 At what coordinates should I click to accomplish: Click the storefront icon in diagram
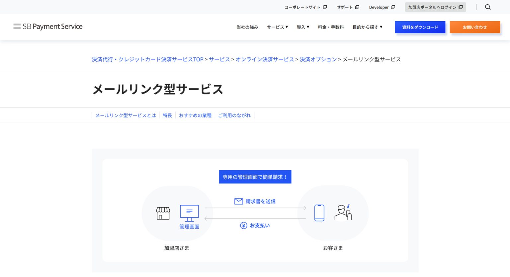click(163, 213)
